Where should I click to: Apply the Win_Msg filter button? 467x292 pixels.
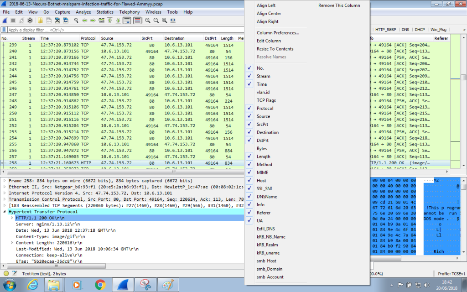pyautogui.click(x=438, y=30)
